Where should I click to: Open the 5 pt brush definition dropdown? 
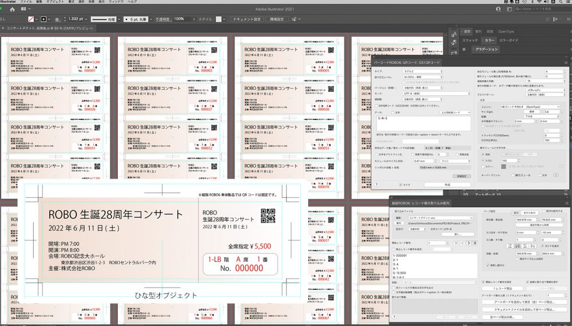tap(151, 19)
